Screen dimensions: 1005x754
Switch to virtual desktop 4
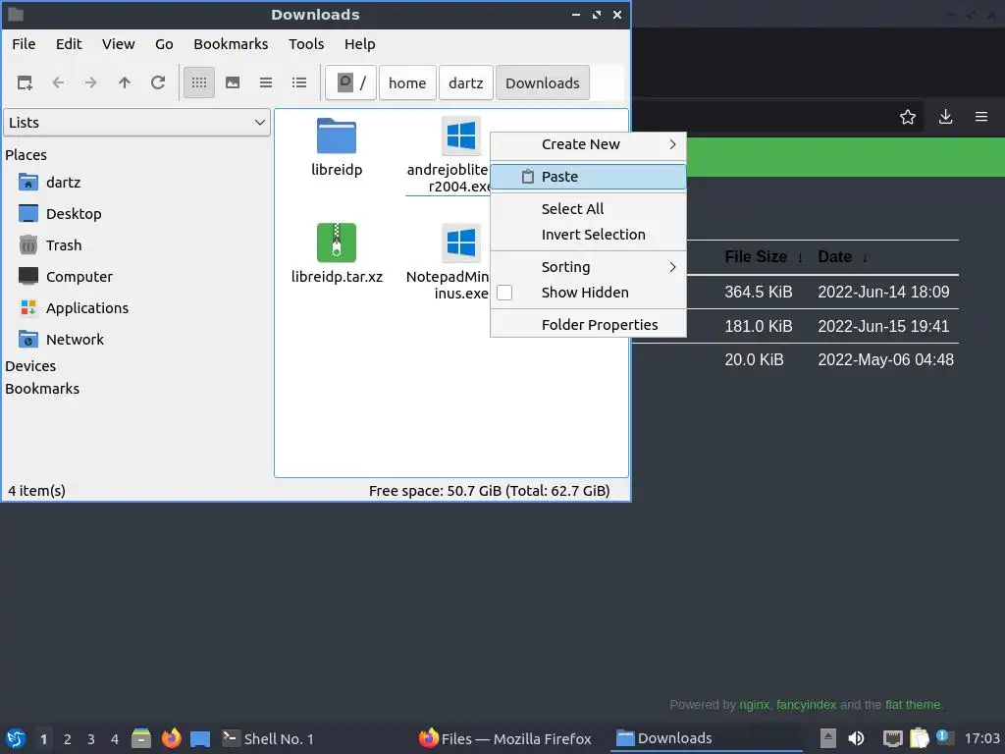(x=115, y=739)
